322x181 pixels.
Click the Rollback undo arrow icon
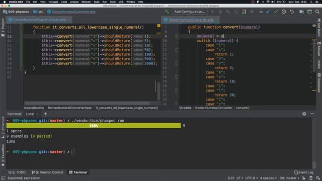click(292, 12)
